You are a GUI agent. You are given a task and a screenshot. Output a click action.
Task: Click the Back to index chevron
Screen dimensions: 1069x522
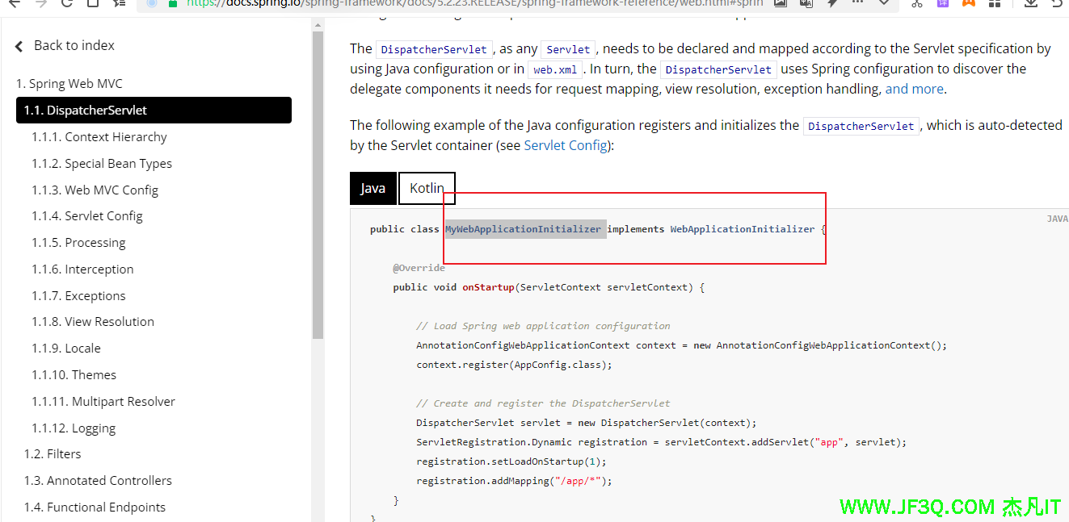coord(19,47)
